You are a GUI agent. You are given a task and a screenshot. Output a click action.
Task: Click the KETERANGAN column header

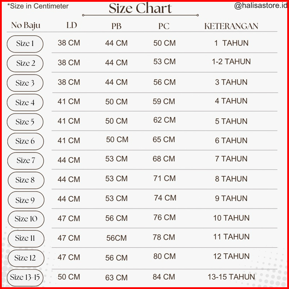231,26
